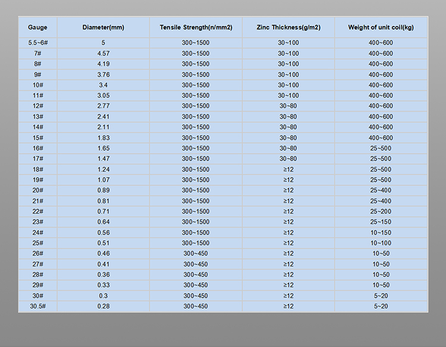Click the 19# gauge cell

tap(37, 180)
